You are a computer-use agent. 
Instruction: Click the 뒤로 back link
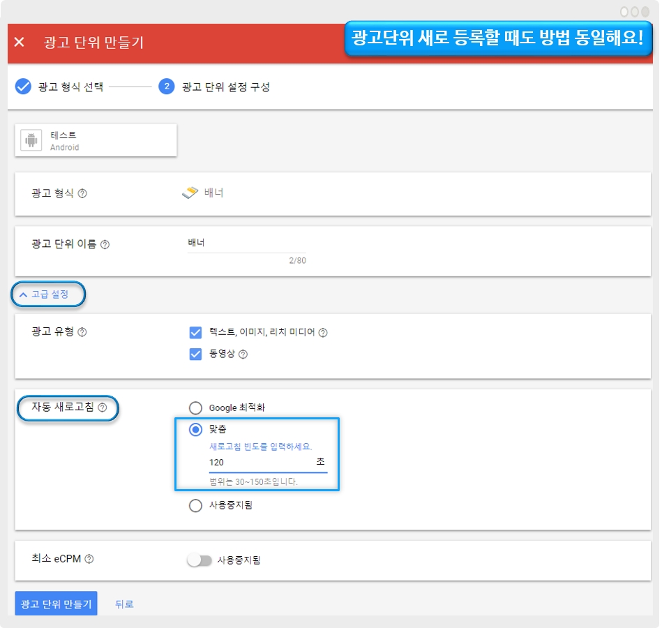[124, 604]
